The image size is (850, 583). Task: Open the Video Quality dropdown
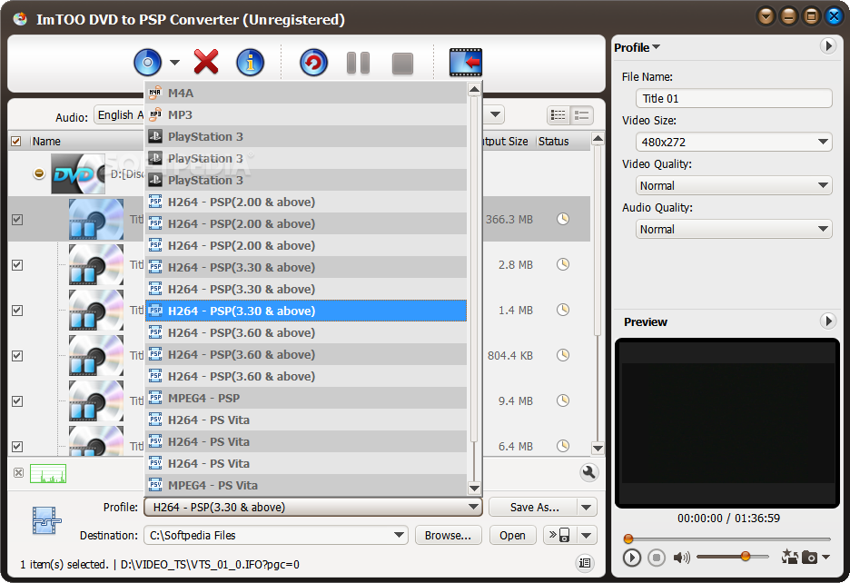point(734,185)
